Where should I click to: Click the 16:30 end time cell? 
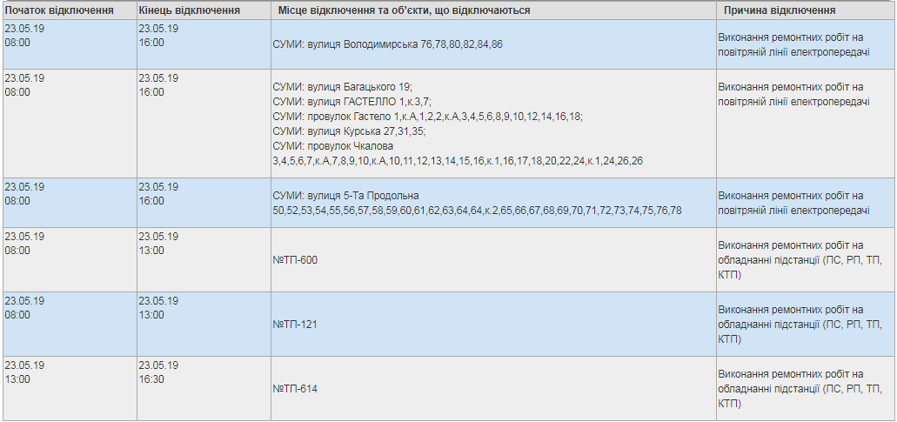click(151, 379)
